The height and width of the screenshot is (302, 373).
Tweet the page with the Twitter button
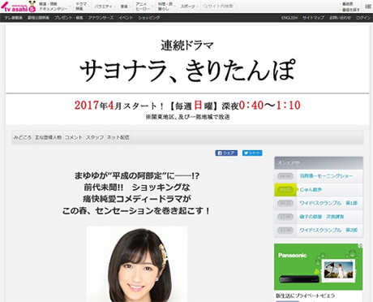[x=252, y=153]
